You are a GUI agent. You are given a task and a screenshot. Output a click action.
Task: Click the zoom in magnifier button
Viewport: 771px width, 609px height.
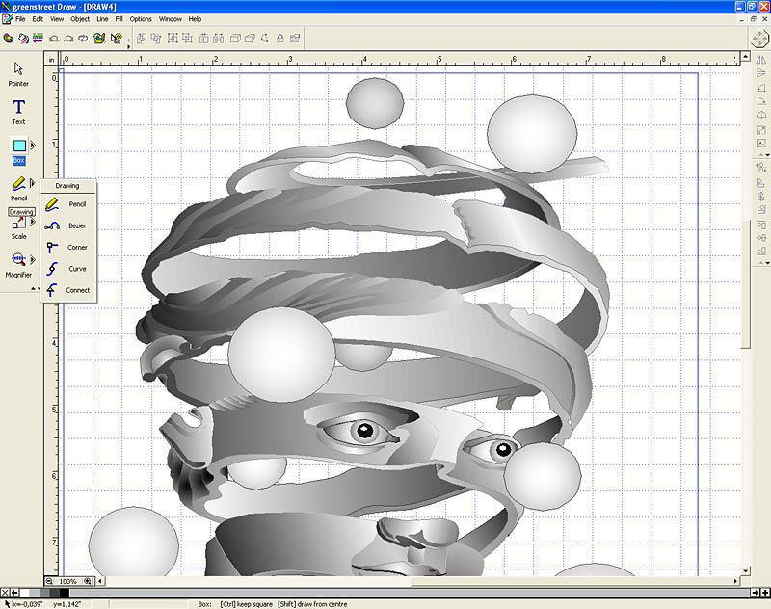click(x=88, y=582)
